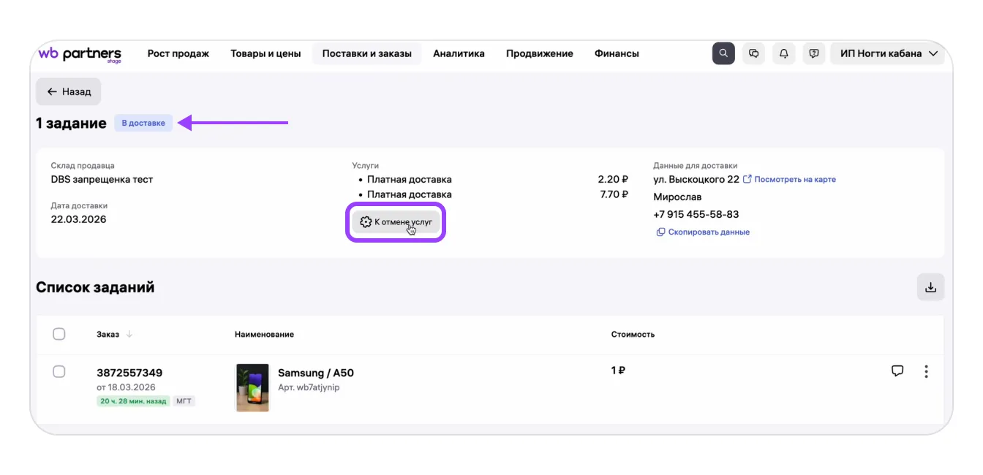Click the МГТ tag
The width and height of the screenshot is (983, 475).
184,401
